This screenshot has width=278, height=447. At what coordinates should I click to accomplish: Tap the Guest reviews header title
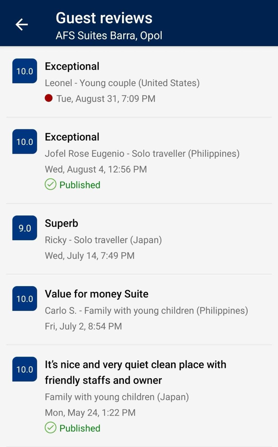tap(104, 18)
